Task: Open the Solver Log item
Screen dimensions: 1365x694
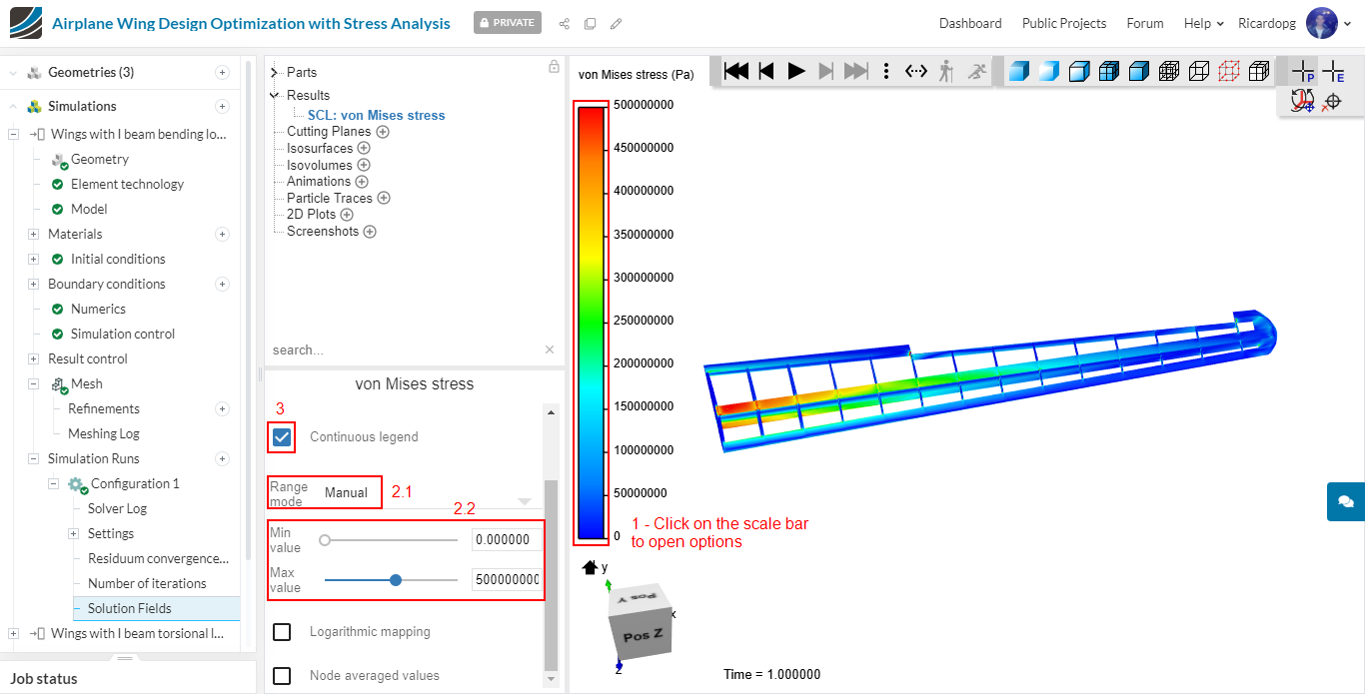Action: (x=117, y=508)
